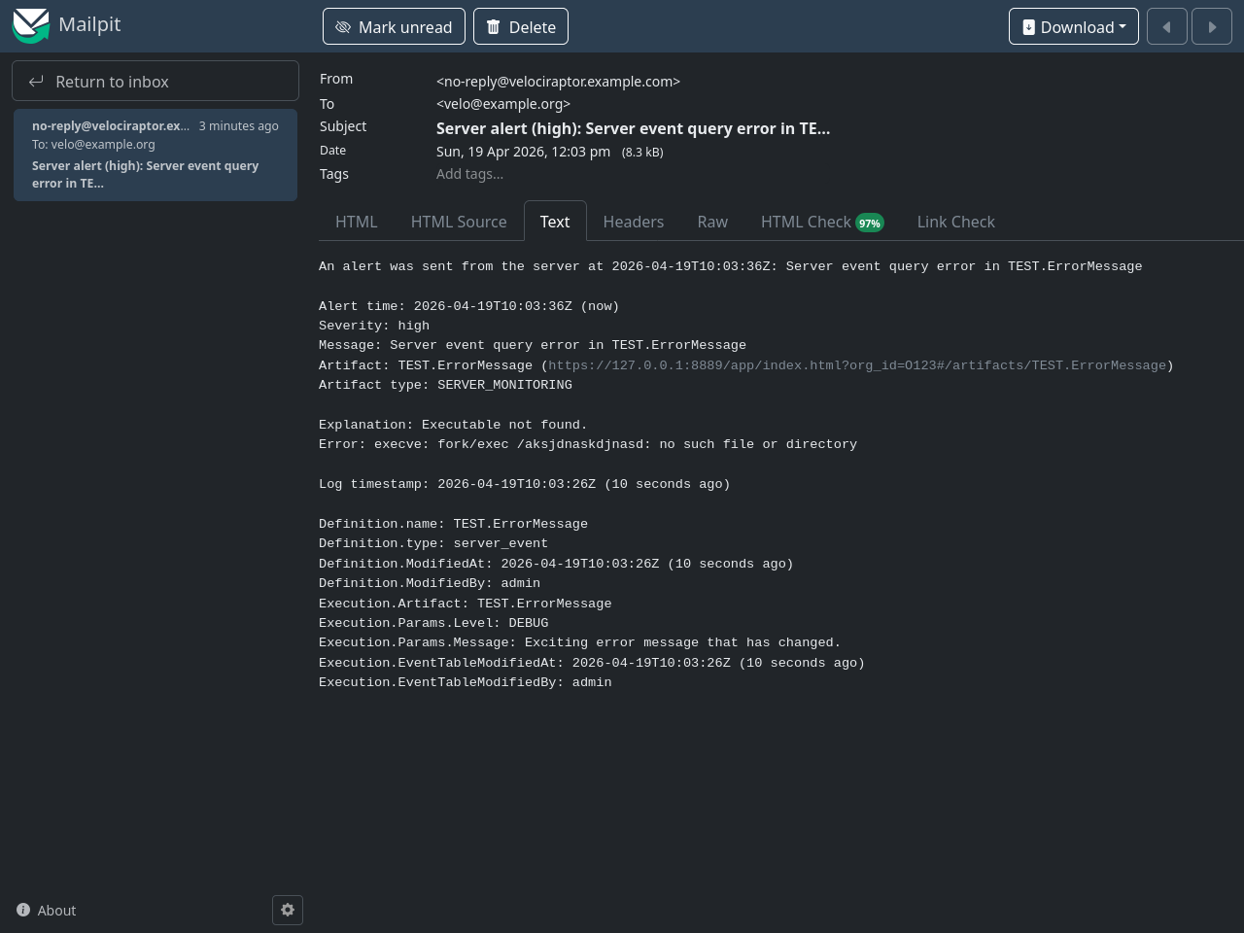The height and width of the screenshot is (933, 1244).
Task: Open settings gear in sidebar
Action: pos(288,910)
